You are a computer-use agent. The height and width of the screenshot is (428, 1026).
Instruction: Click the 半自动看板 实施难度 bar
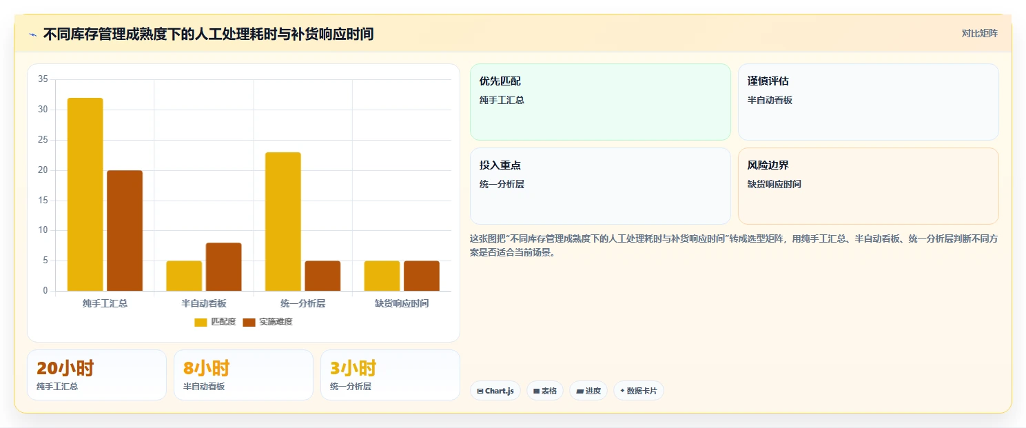coord(224,267)
